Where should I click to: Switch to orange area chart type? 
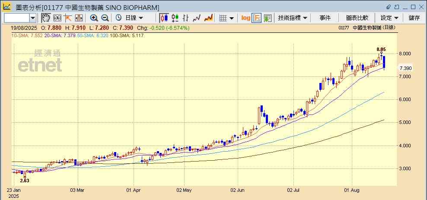[208, 18]
